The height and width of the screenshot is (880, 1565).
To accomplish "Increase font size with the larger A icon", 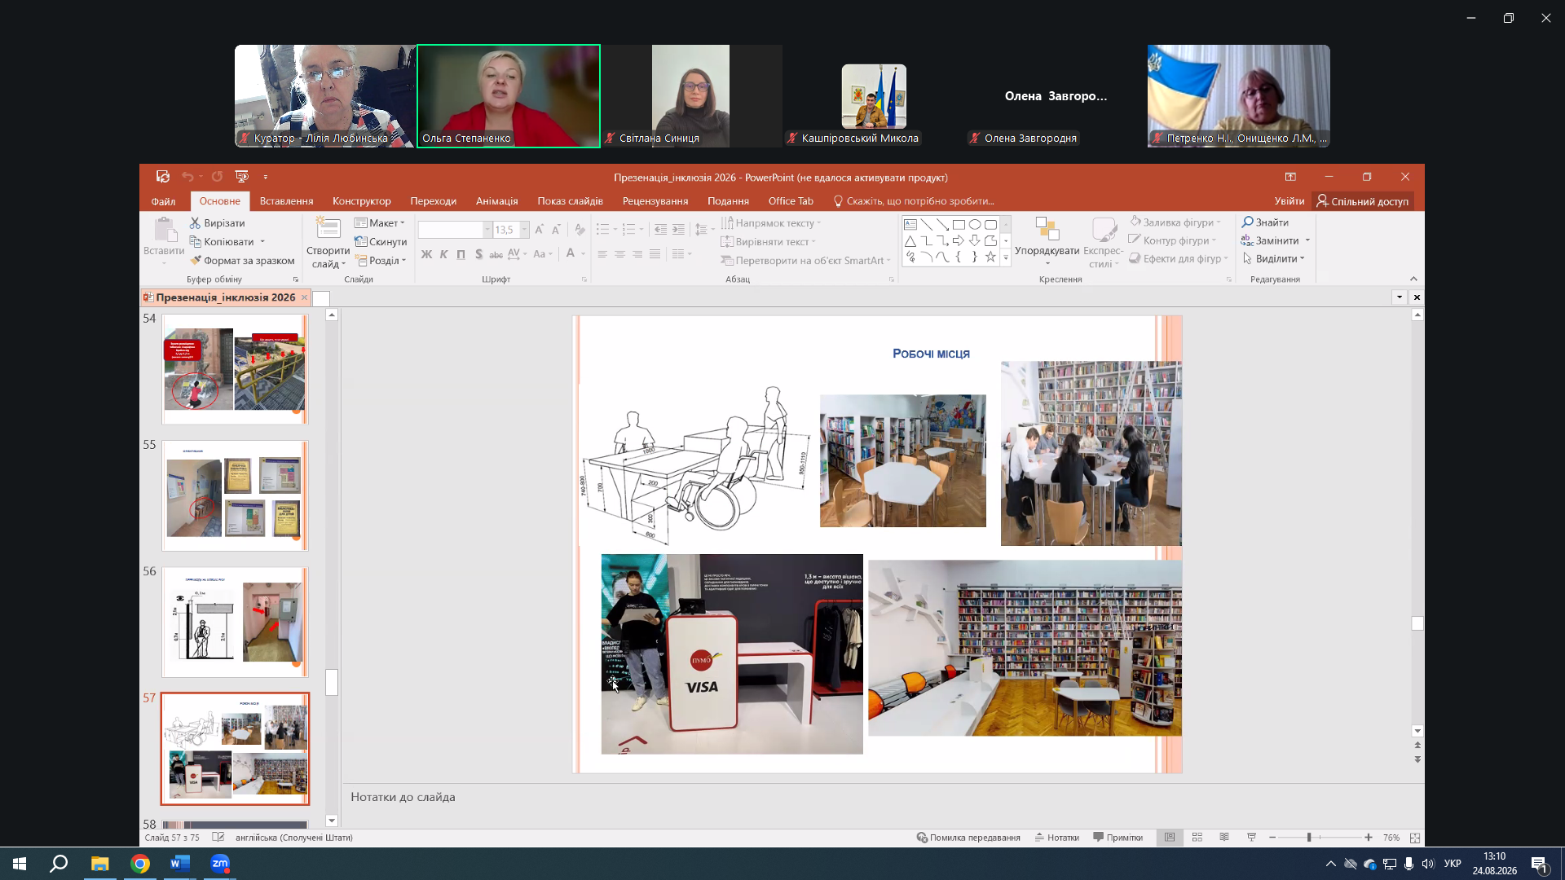I will pos(540,230).
